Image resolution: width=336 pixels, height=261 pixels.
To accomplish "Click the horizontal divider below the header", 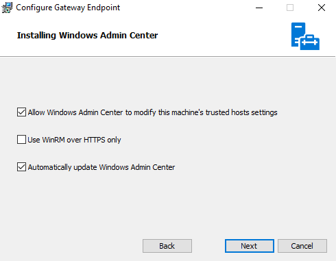I will coord(168,56).
